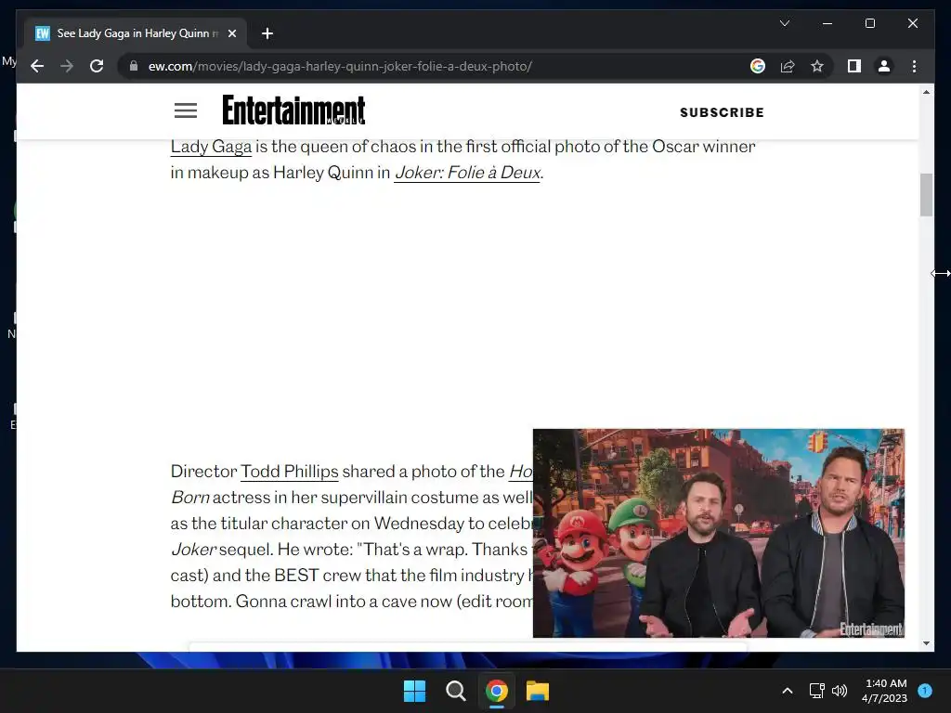Click the volume tray icon
Viewport: 951px width, 713px height.
[840, 691]
